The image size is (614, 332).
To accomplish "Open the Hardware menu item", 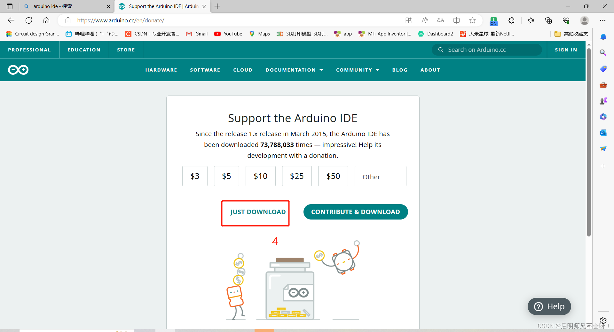I will [x=161, y=70].
